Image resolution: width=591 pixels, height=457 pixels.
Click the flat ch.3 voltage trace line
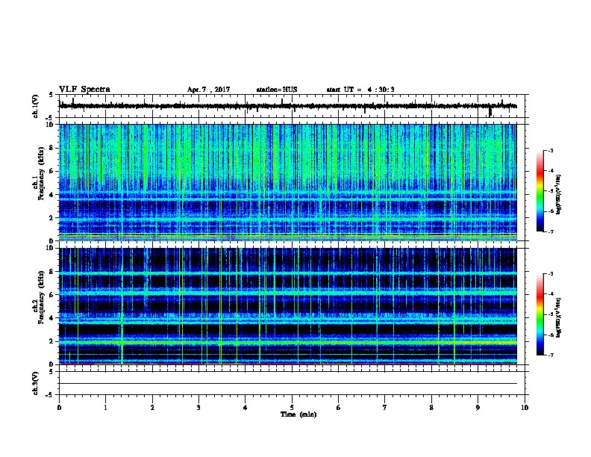tap(288, 384)
